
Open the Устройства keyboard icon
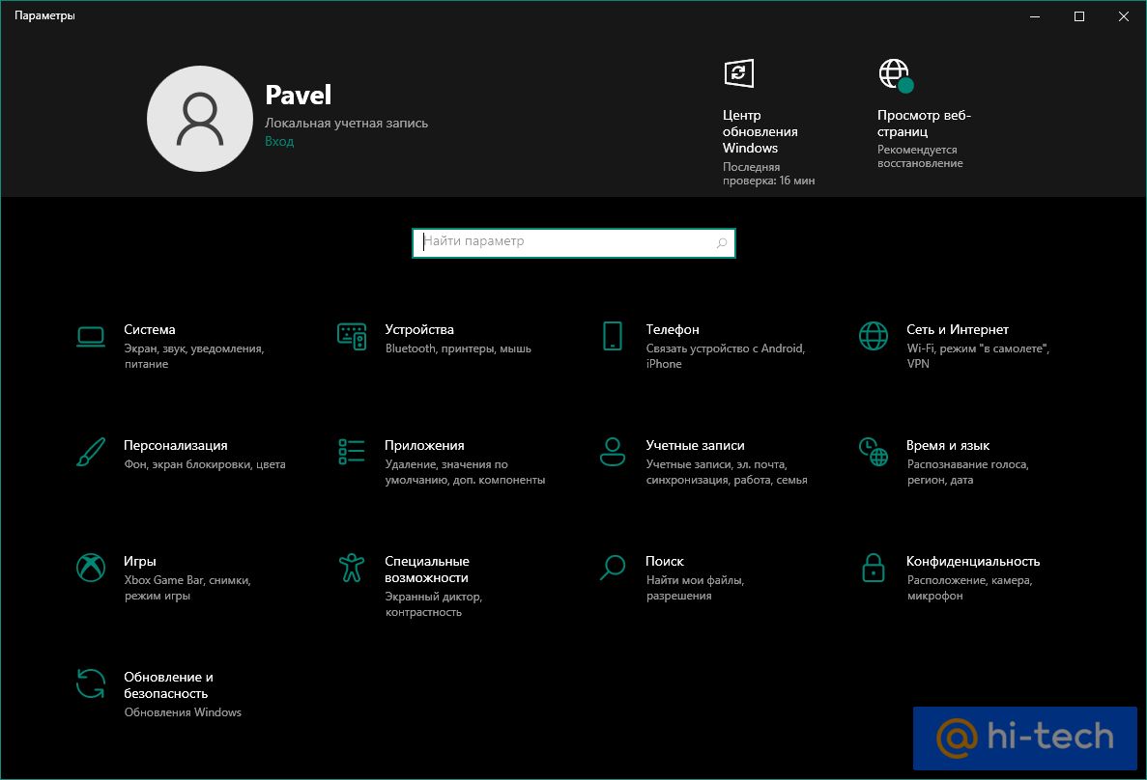point(352,336)
